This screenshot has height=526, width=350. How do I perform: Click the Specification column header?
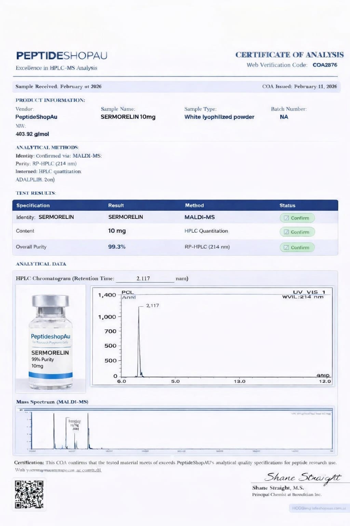coord(33,205)
